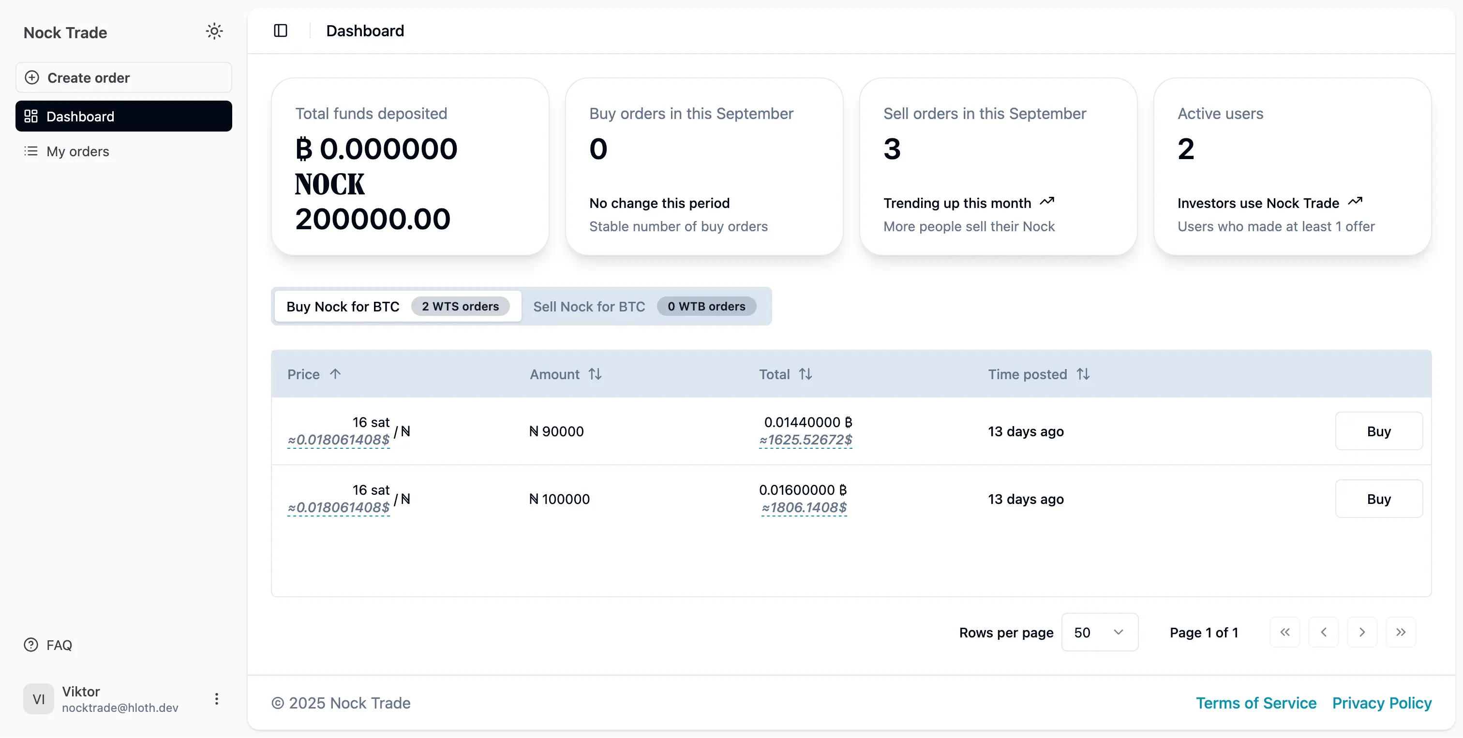Open the Create order plus icon
The image size is (1463, 738).
[32, 77]
